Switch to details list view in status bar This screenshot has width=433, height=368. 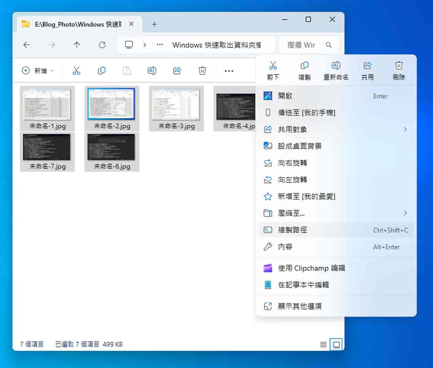[x=323, y=345]
